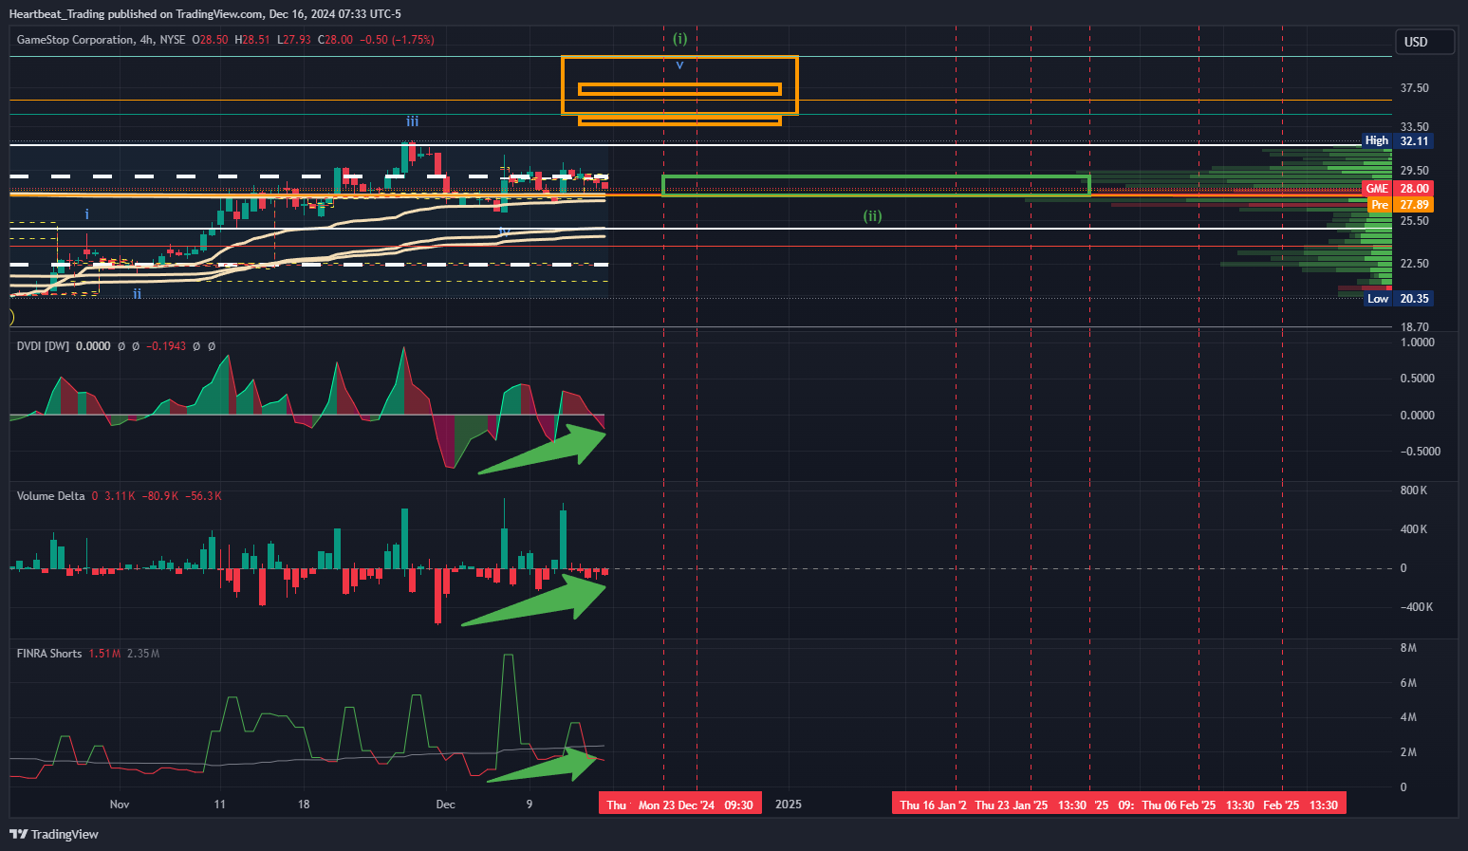This screenshot has width=1468, height=851.
Task: Select the DVDI [DW] indicator title
Action: (43, 346)
